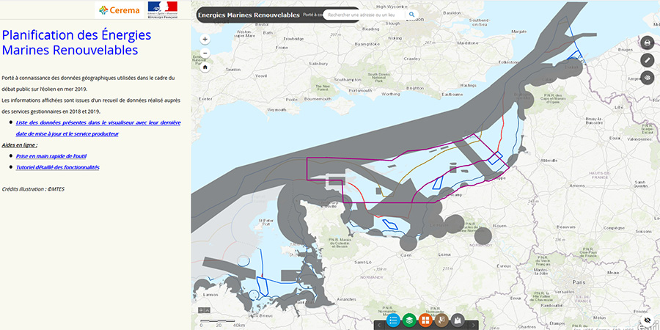Open the draw pencil tool
The height and width of the screenshot is (330, 660).
point(647,60)
